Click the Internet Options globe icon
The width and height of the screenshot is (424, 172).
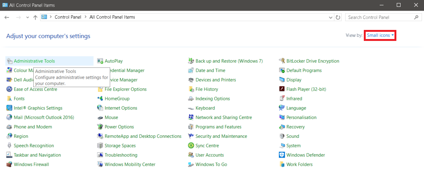(x=100, y=108)
